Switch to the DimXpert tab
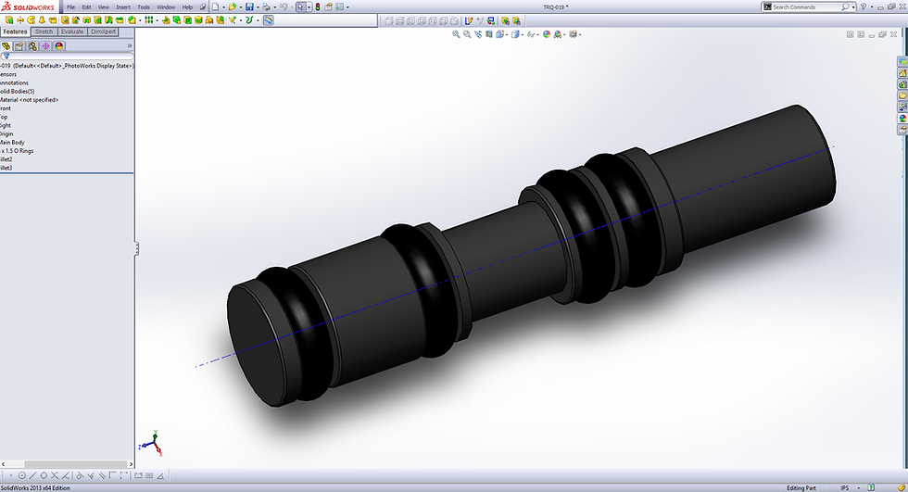 (x=103, y=32)
